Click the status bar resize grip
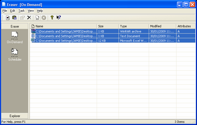Viewport: 197px width, 125px height. tap(194, 122)
